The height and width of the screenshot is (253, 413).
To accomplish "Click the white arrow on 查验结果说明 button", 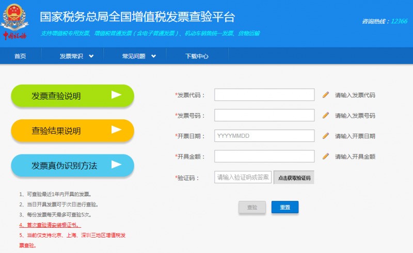I will pos(116,130).
